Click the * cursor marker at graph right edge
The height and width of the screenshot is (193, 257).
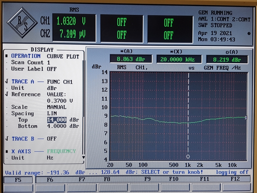pyautogui.click(x=246, y=117)
